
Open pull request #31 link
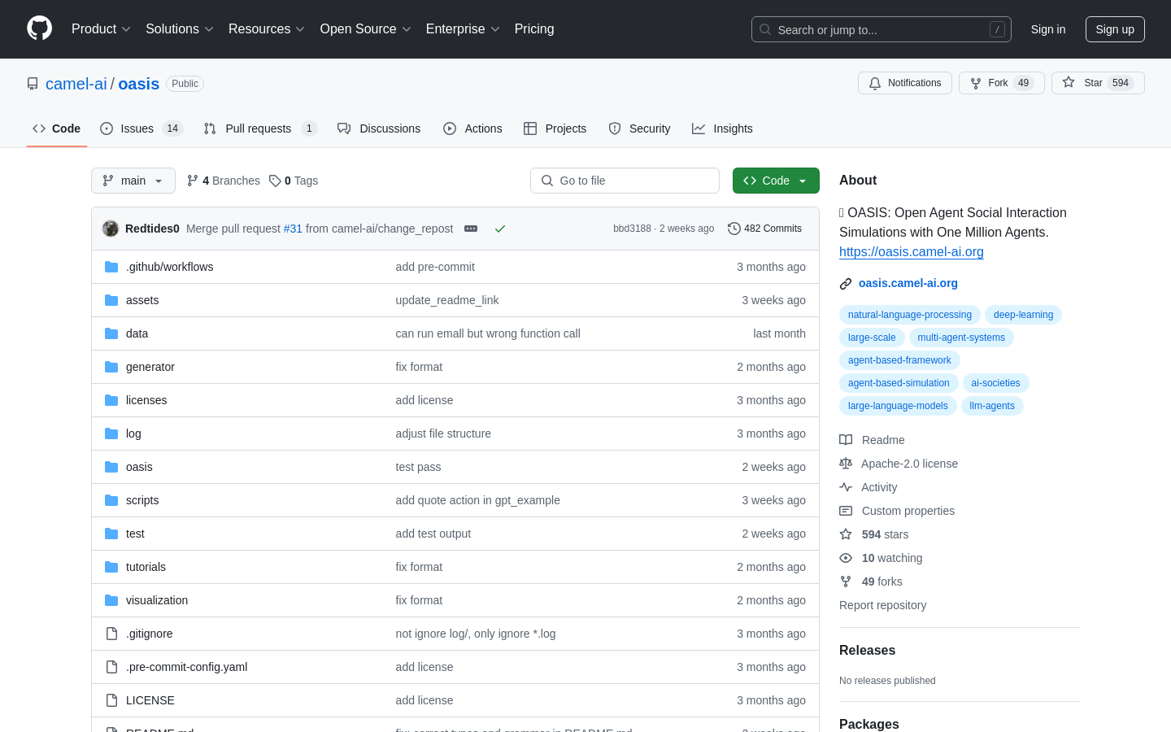[x=293, y=229]
